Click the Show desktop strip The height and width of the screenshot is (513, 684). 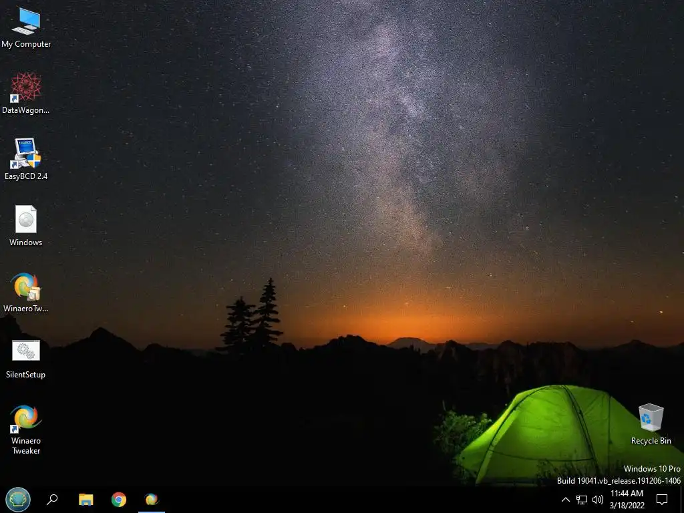(x=682, y=500)
